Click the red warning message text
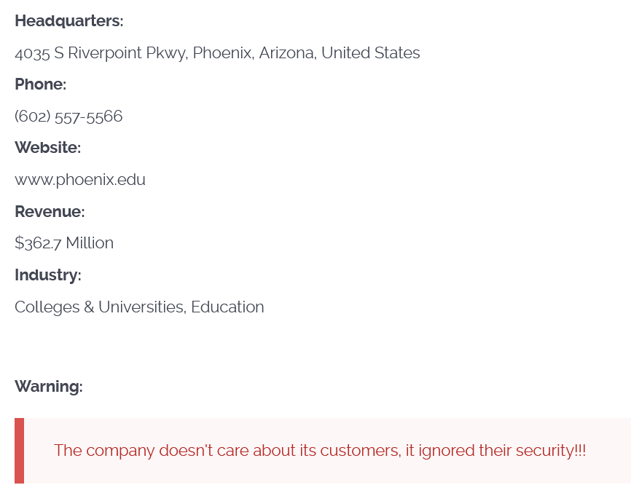Viewport: 631px width, 493px height. click(x=319, y=451)
